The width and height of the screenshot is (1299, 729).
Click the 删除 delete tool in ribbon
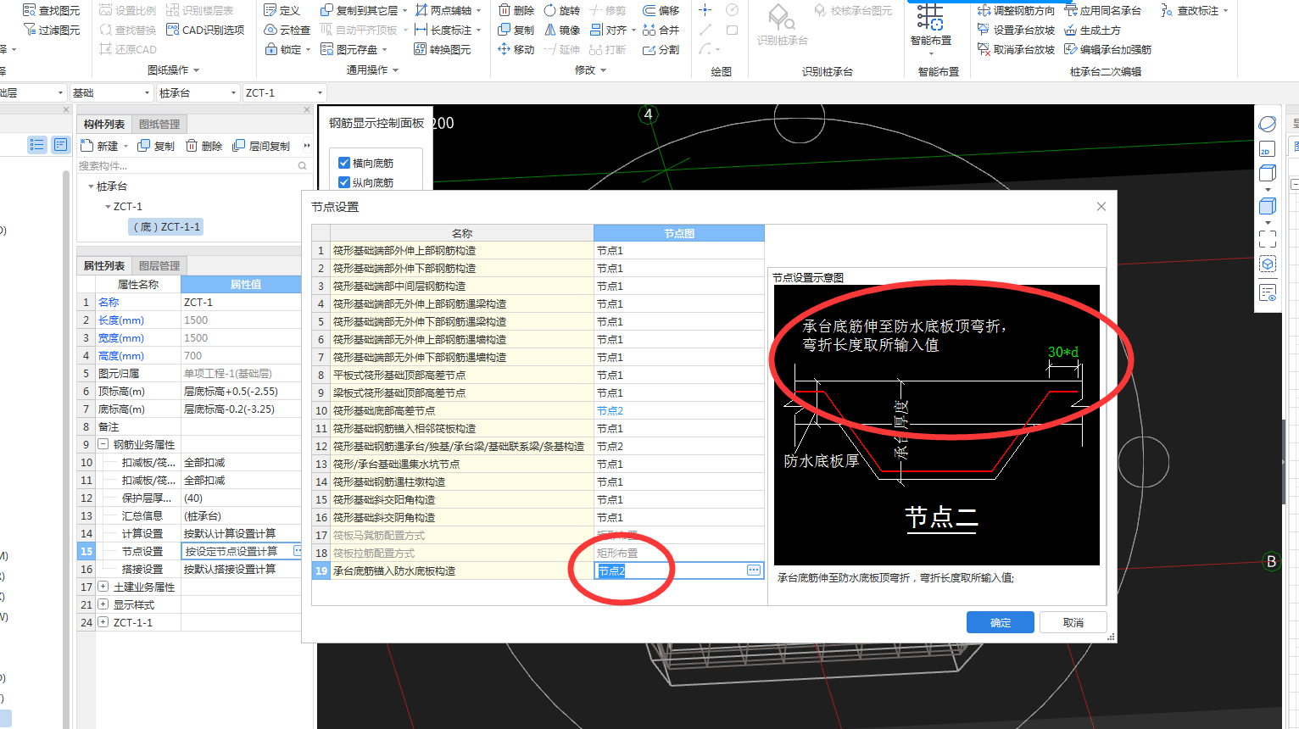coord(516,10)
